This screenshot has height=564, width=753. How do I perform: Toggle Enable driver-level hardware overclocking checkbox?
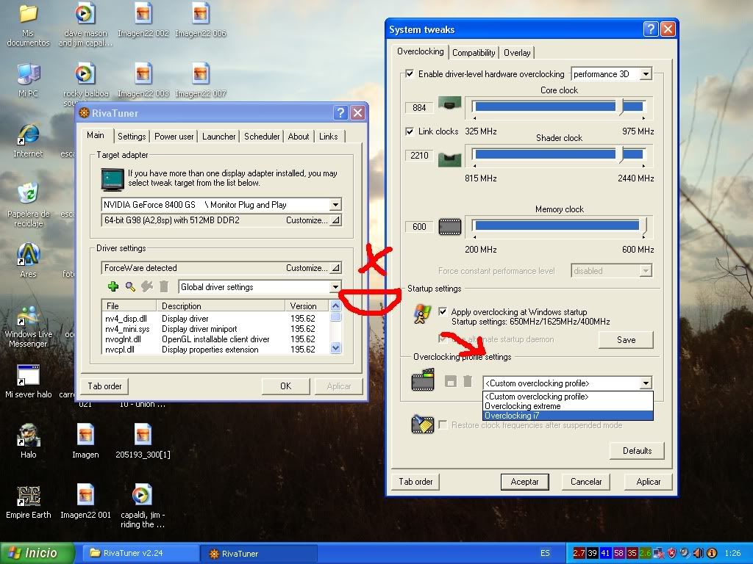click(410, 74)
